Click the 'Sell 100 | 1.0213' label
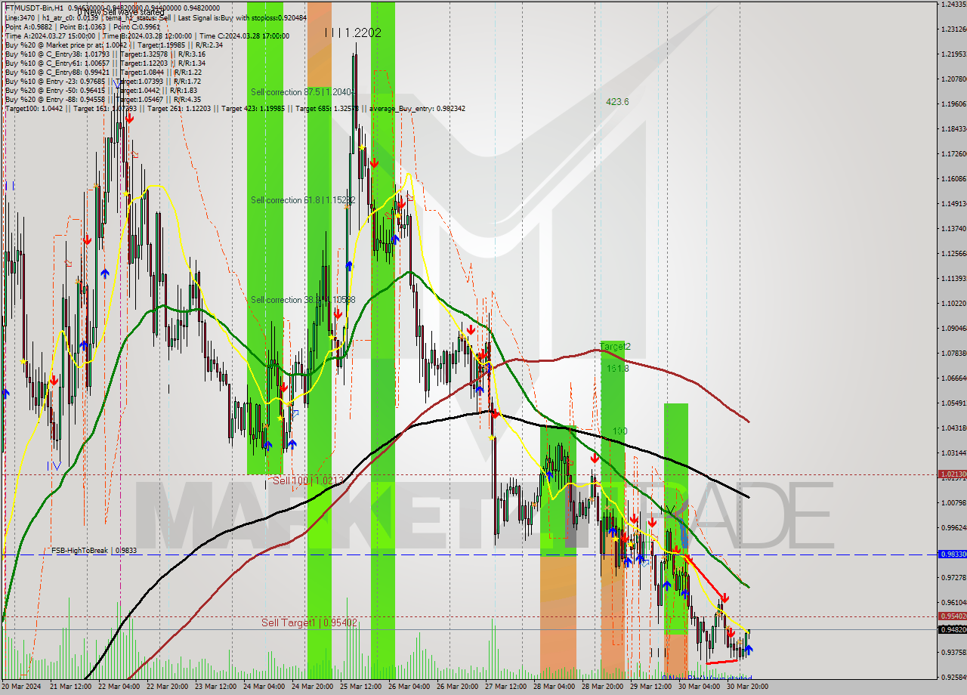The image size is (967, 695). pos(308,480)
